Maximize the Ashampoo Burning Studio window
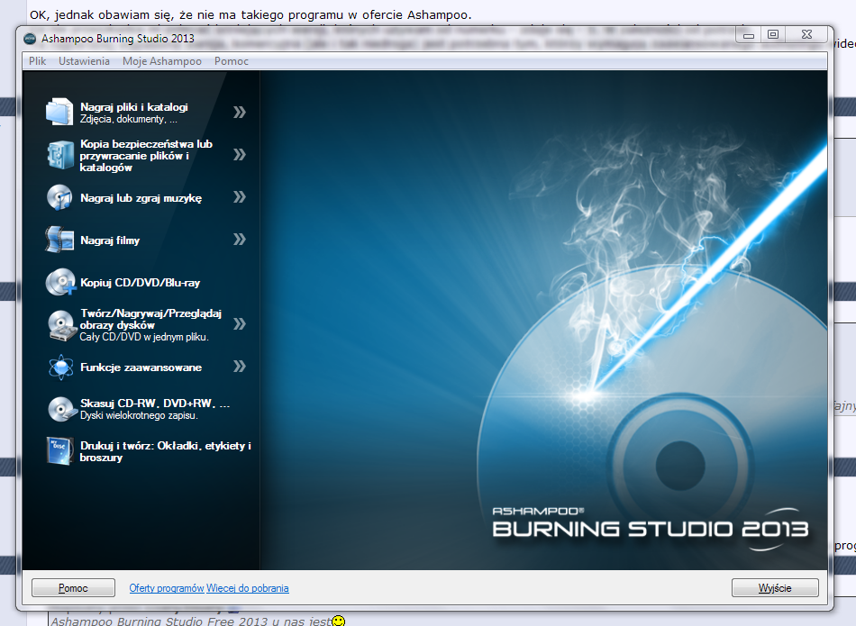 pyautogui.click(x=773, y=35)
